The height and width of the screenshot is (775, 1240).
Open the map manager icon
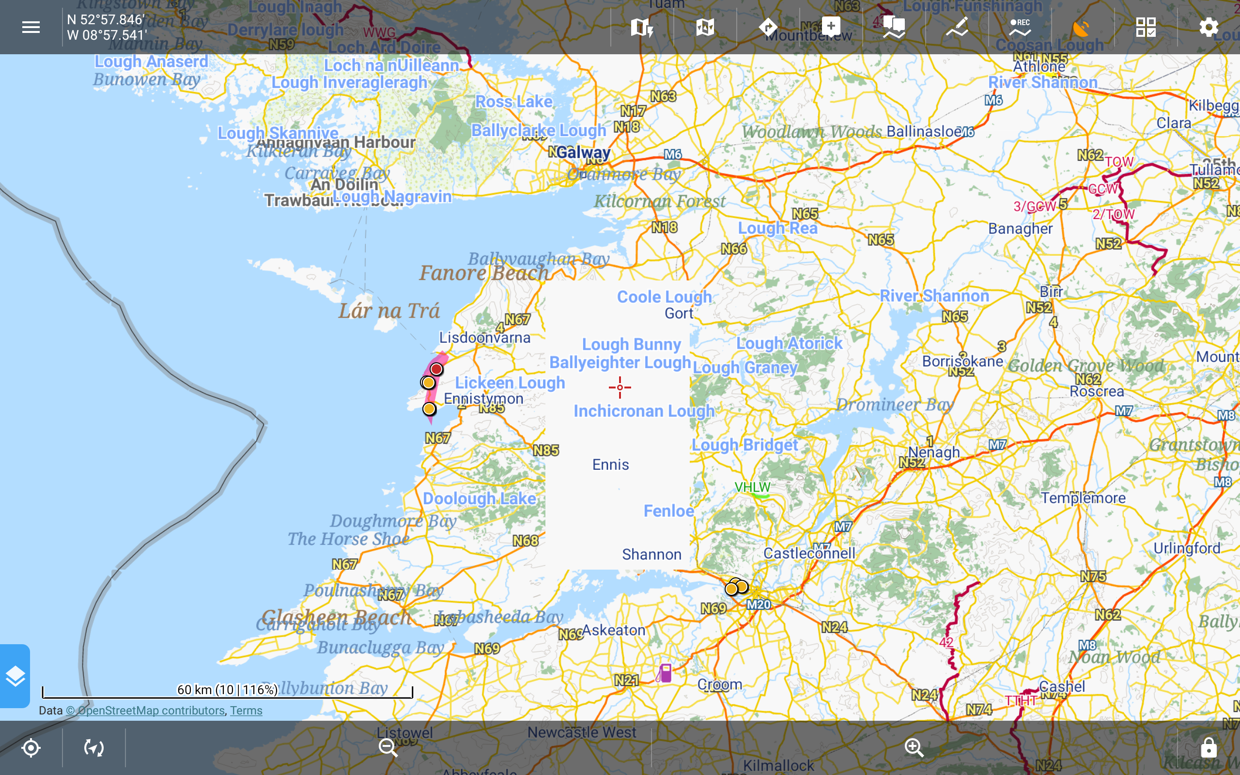[705, 27]
